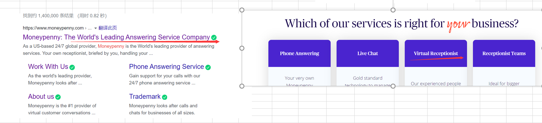The width and height of the screenshot is (542, 123).
Task: Visit the About us sitelink
Action: [41, 96]
